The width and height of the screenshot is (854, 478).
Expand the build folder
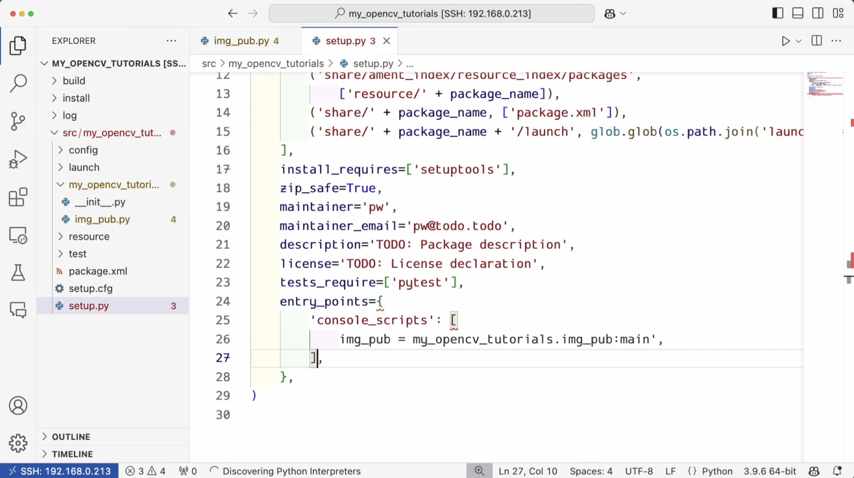[74, 81]
